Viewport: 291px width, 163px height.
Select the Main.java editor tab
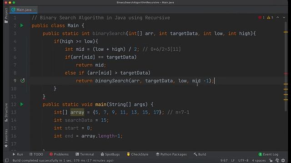pos(24,10)
